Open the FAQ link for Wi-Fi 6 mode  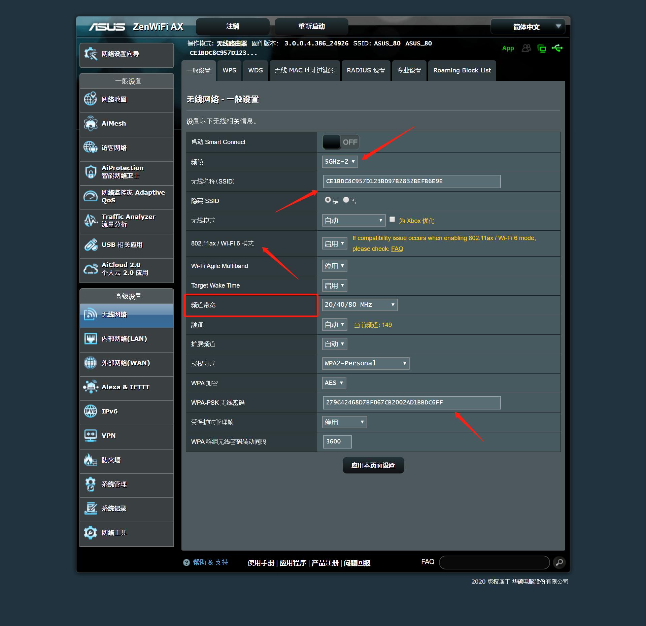[x=397, y=249]
